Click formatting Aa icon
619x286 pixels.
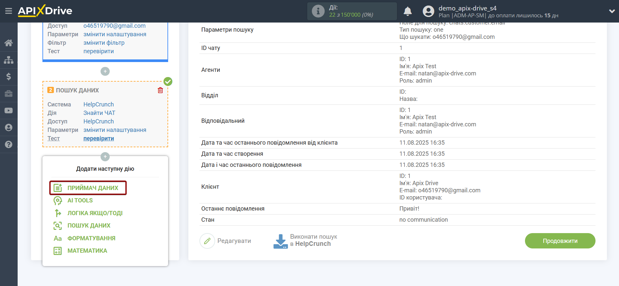(x=58, y=238)
